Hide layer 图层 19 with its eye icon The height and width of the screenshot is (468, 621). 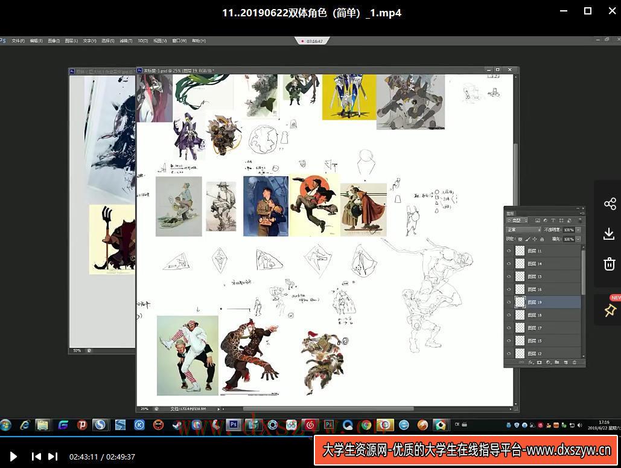(x=509, y=302)
